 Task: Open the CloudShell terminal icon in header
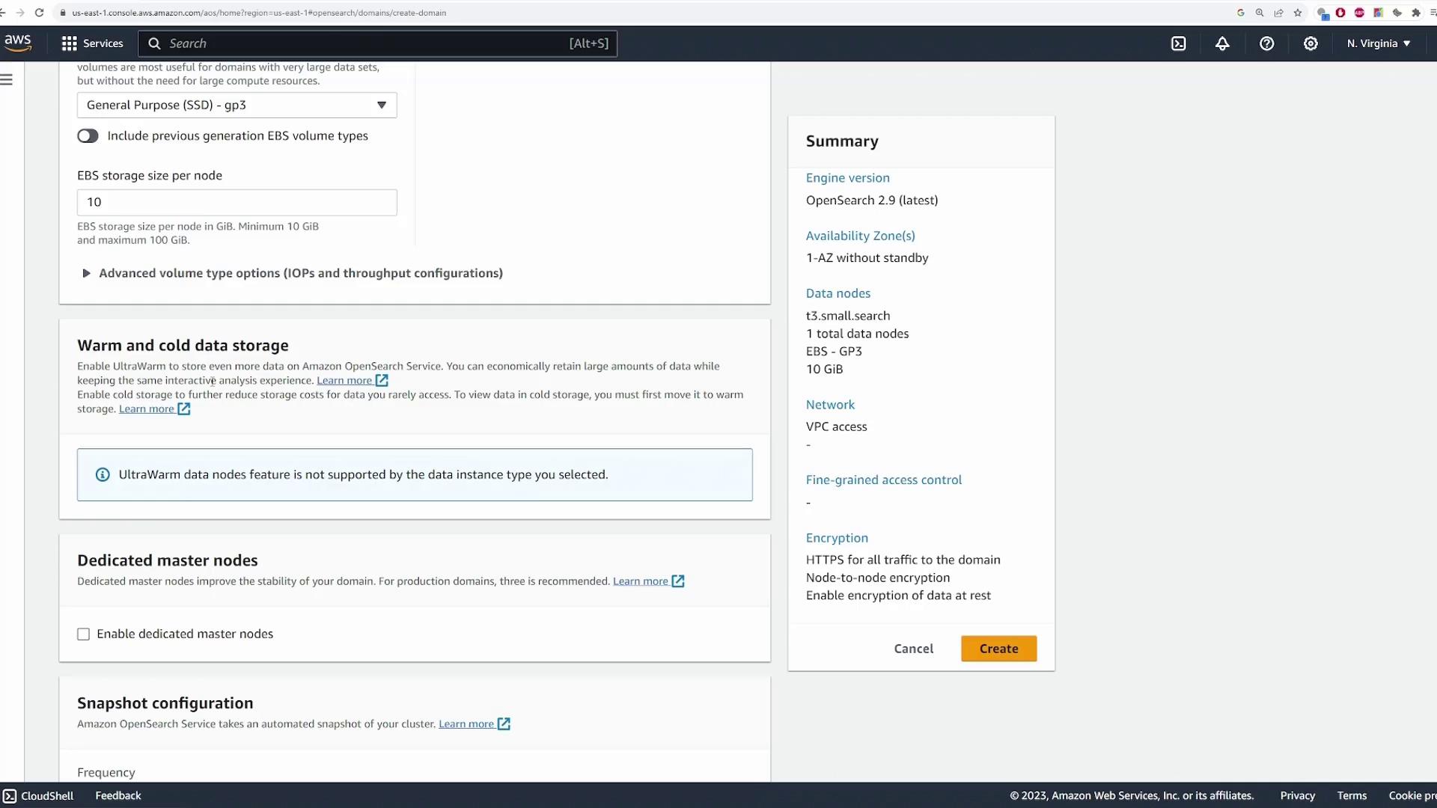[1178, 43]
